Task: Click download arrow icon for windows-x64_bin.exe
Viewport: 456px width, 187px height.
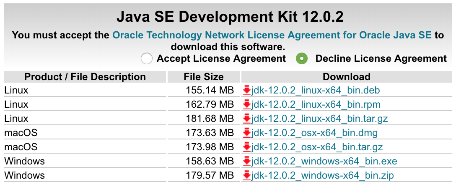Action: (246, 161)
